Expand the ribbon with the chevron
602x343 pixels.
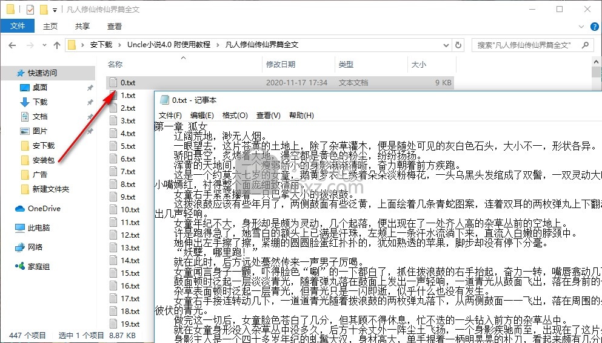[x=581, y=27]
